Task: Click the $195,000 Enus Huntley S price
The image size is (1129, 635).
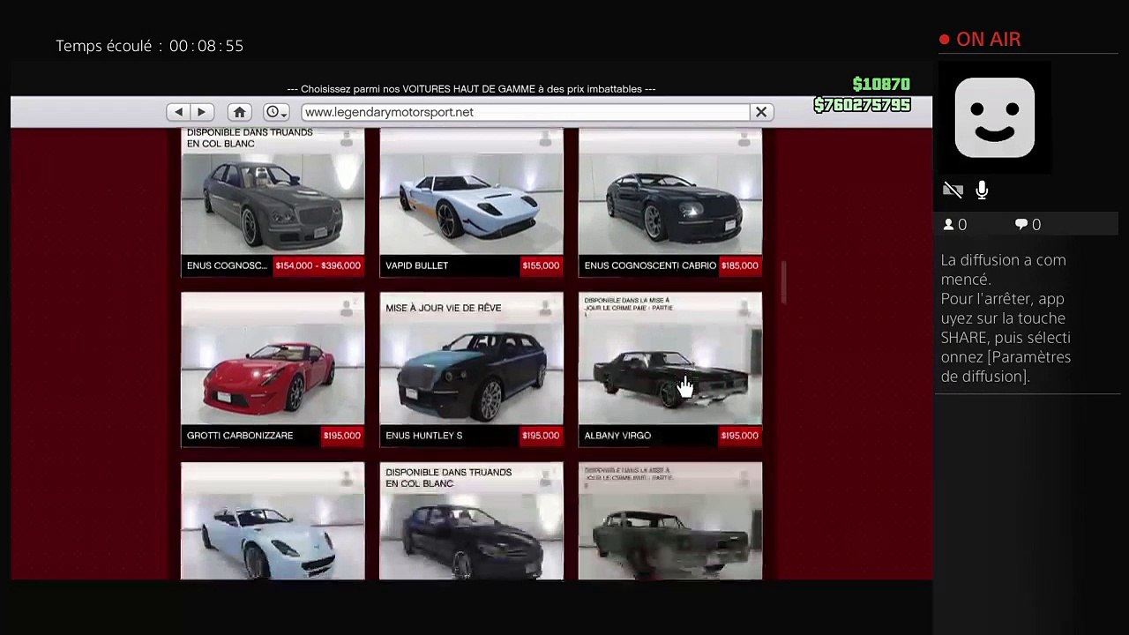Action: 541,436
